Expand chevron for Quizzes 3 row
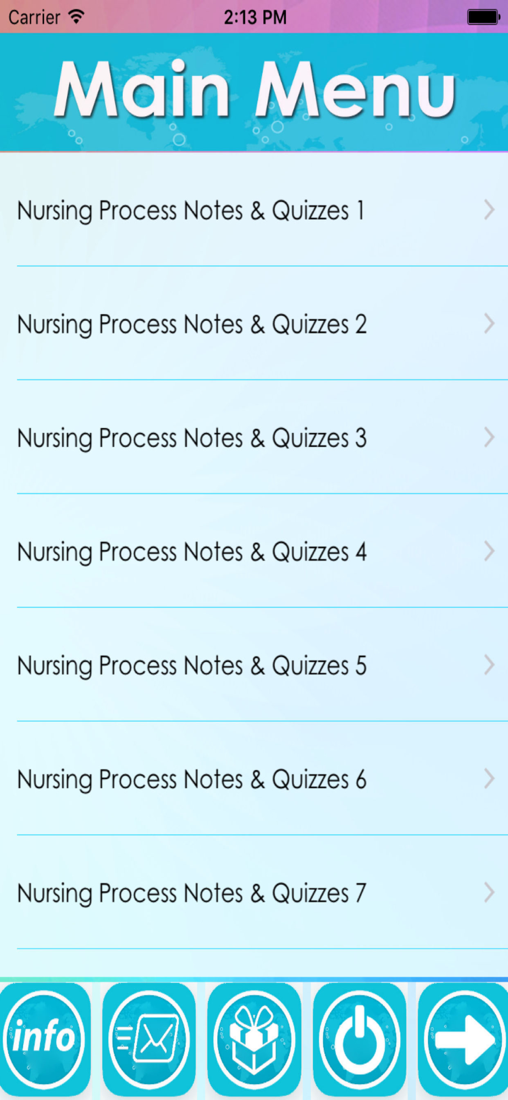This screenshot has width=508, height=1100. click(489, 437)
